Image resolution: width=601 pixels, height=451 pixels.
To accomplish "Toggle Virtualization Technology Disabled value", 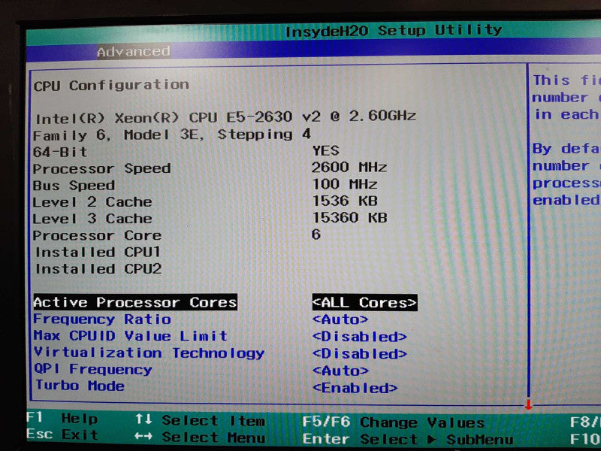I will (x=360, y=353).
